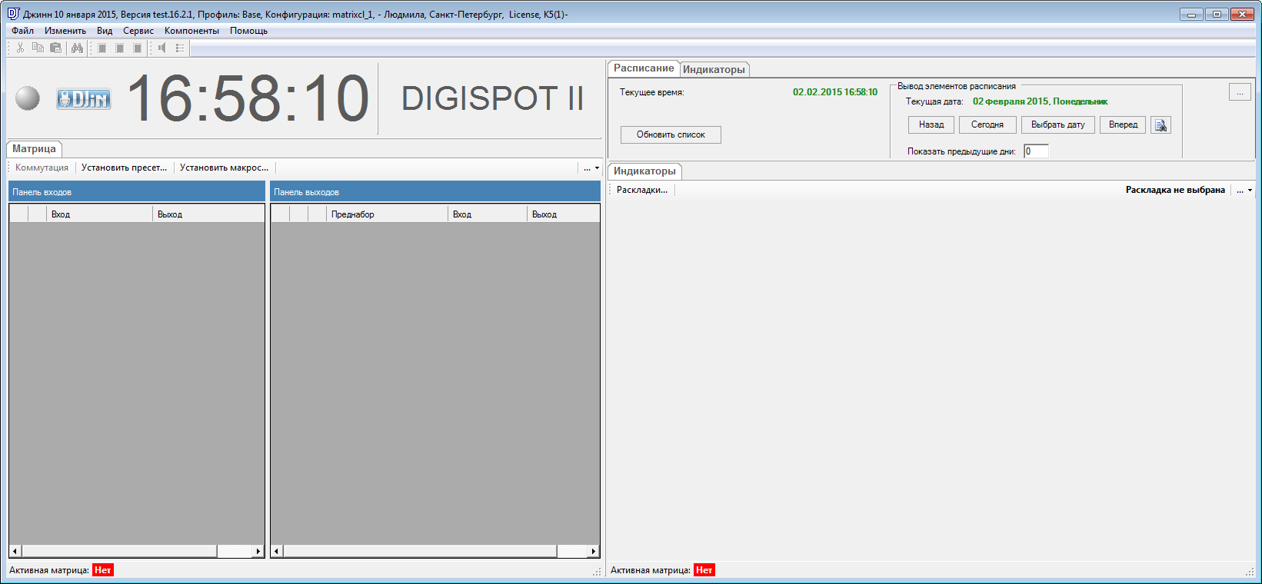Click scroll-right arrow in the inputs panel
This screenshot has width=1262, height=584.
(258, 551)
